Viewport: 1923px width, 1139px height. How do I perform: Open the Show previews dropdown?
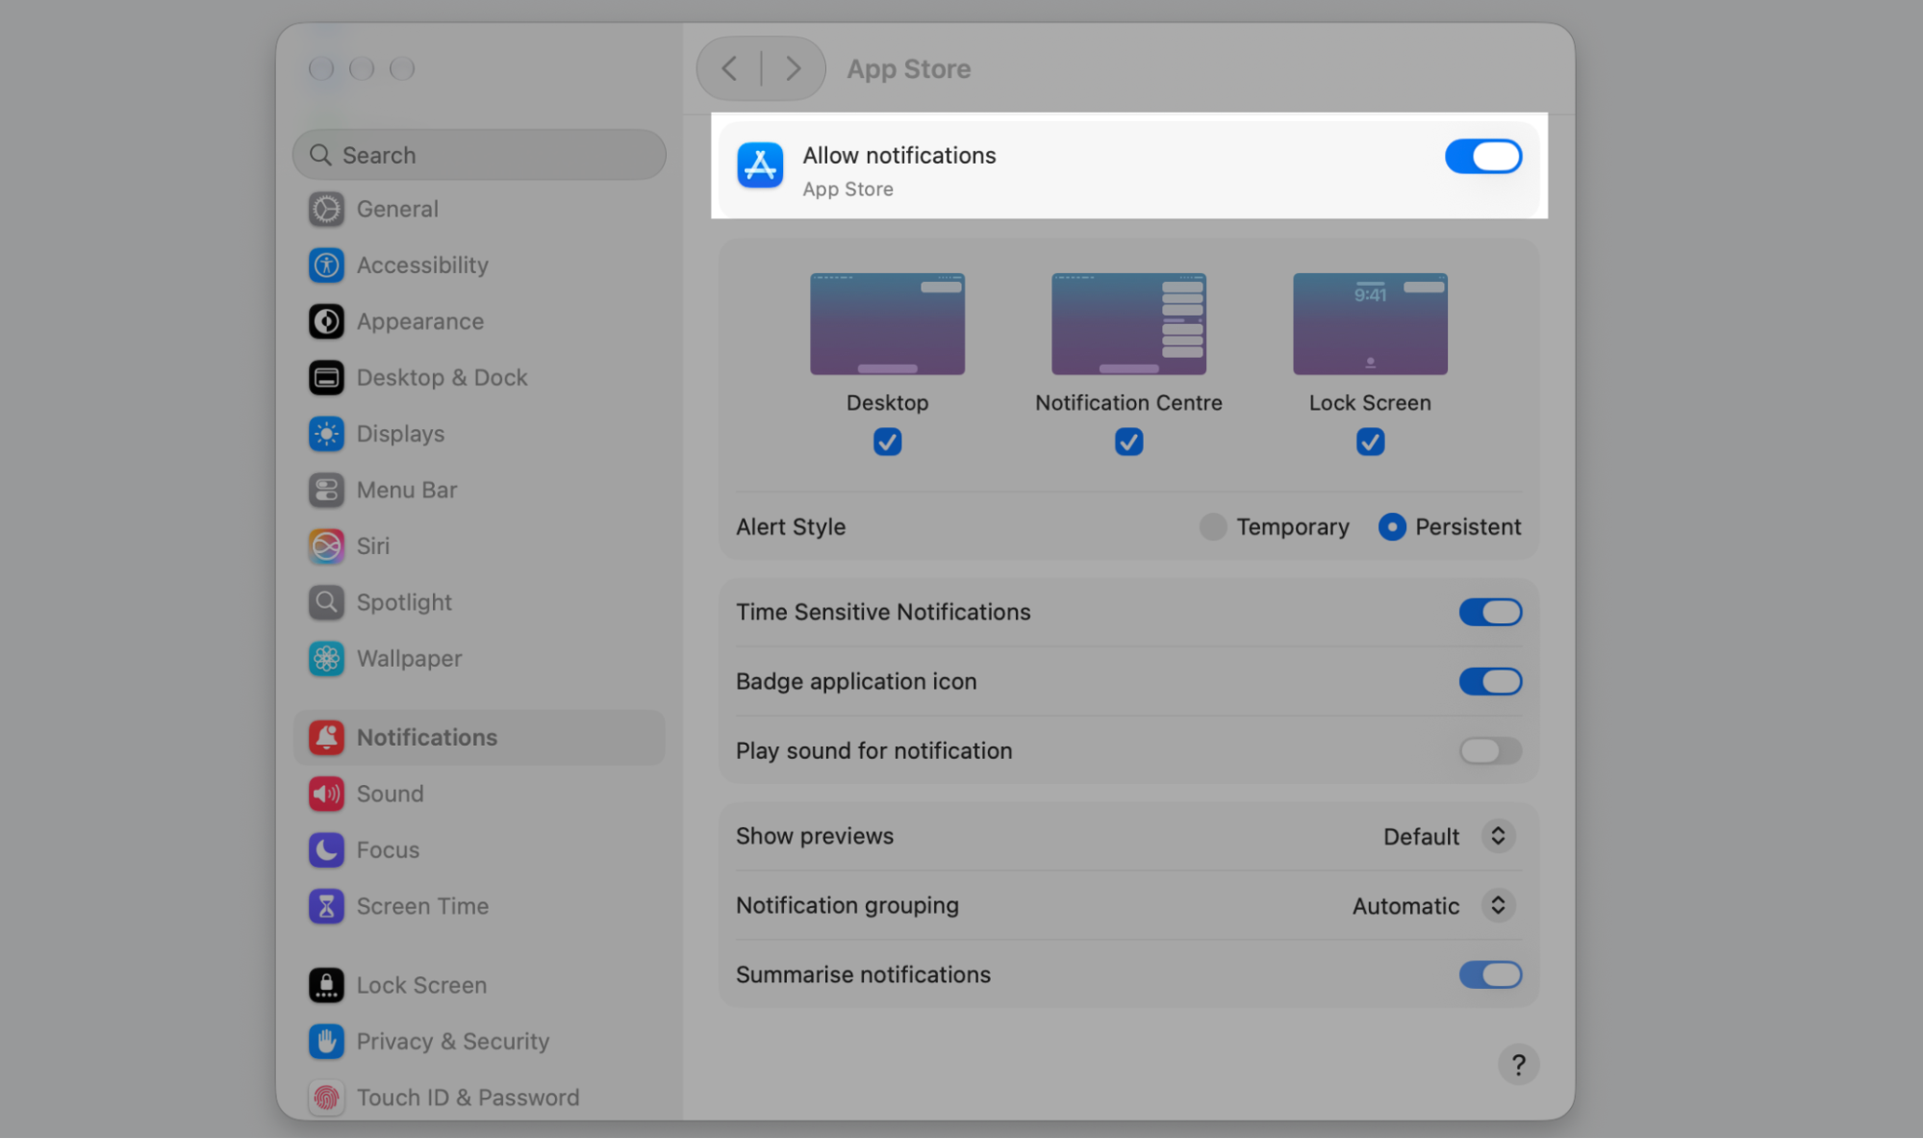click(x=1498, y=836)
